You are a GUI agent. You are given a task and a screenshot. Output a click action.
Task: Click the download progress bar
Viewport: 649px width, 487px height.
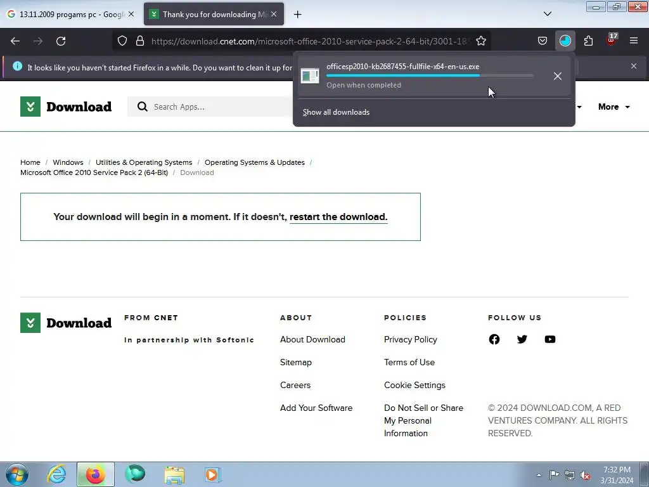[430, 75]
